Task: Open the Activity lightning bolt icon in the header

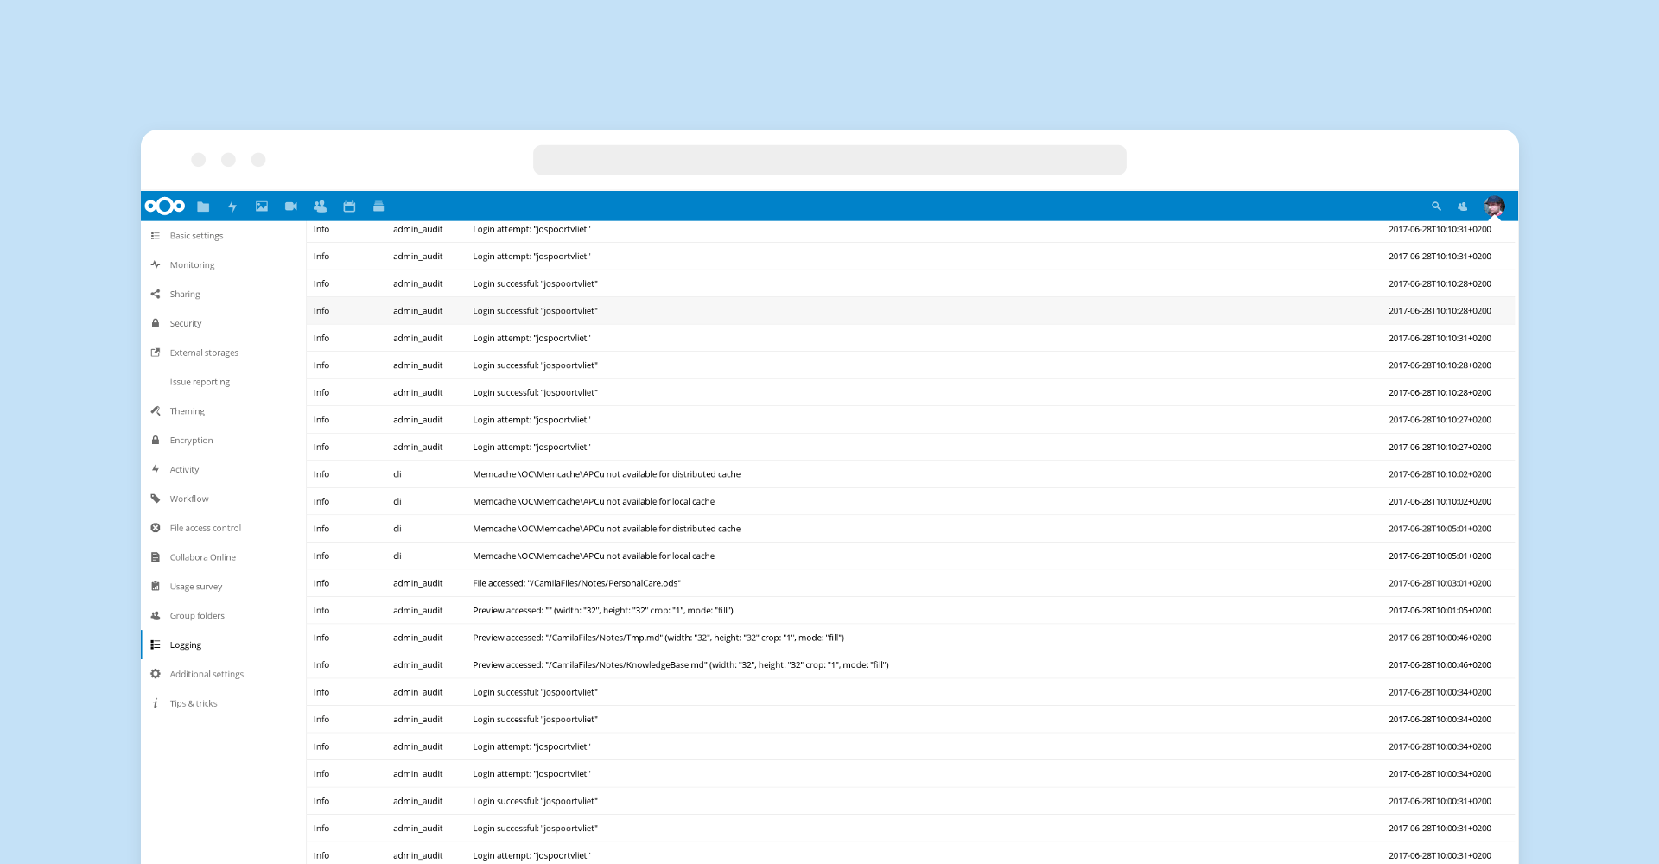Action: point(232,206)
